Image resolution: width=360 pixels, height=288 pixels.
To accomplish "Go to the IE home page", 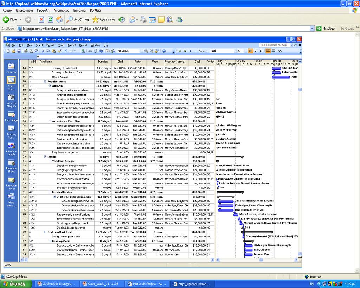I will click(x=59, y=20).
